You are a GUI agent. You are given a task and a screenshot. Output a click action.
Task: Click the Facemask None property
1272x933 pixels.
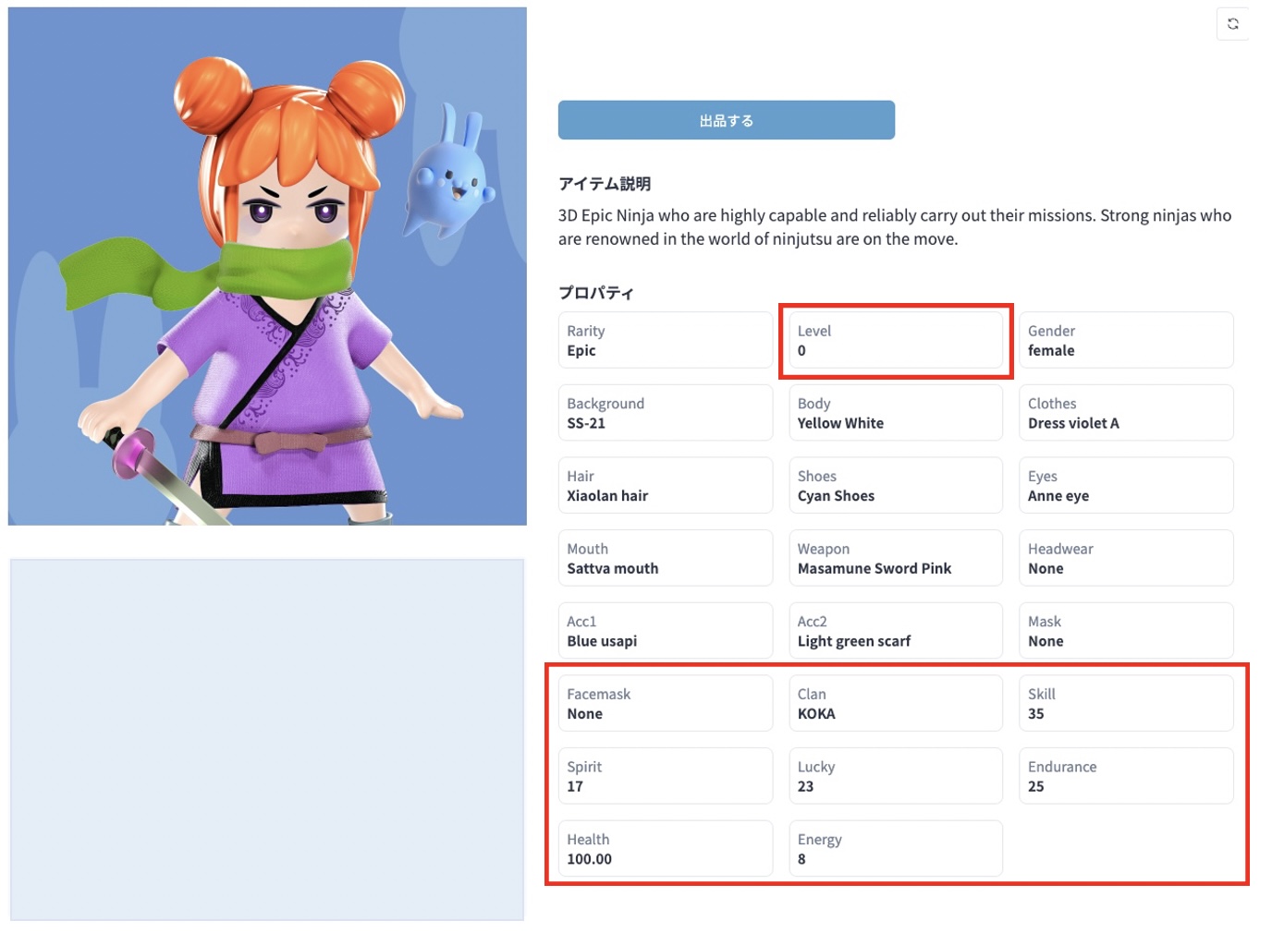(665, 703)
